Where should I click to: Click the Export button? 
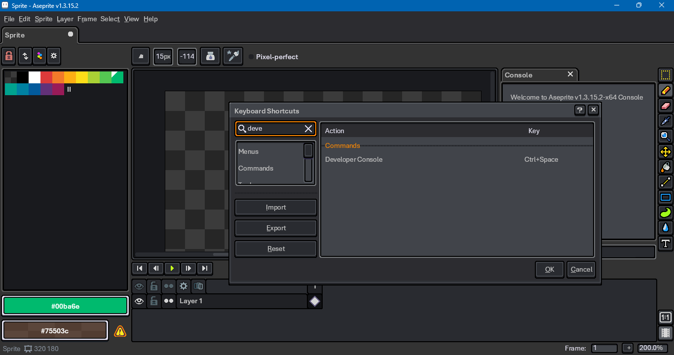[x=276, y=228]
